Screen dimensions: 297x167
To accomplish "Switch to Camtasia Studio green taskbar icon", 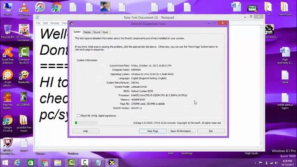I will pyautogui.click(x=71, y=163).
